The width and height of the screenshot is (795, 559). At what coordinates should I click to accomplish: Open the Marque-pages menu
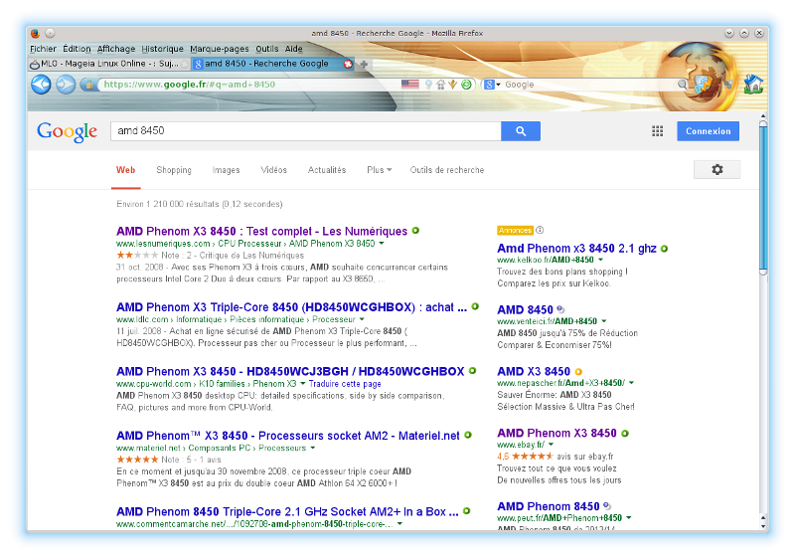pyautogui.click(x=219, y=49)
